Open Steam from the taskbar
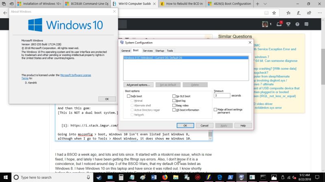This screenshot has width=325, height=182. tap(99, 177)
